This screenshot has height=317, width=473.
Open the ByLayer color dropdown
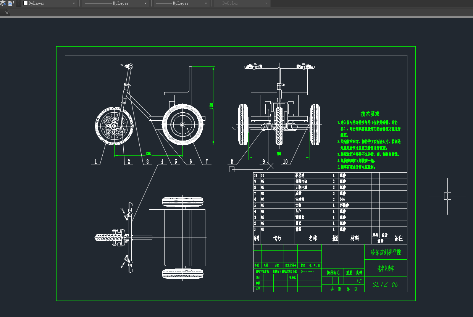pyautogui.click(x=74, y=3)
